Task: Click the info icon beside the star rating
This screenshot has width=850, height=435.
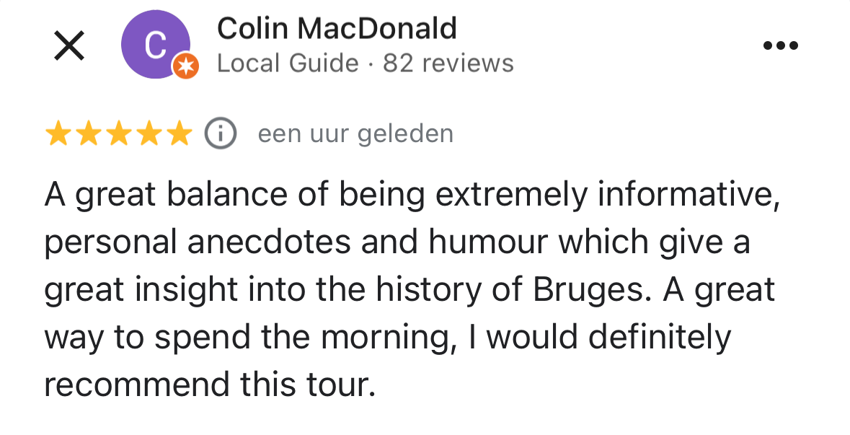Action: point(219,133)
